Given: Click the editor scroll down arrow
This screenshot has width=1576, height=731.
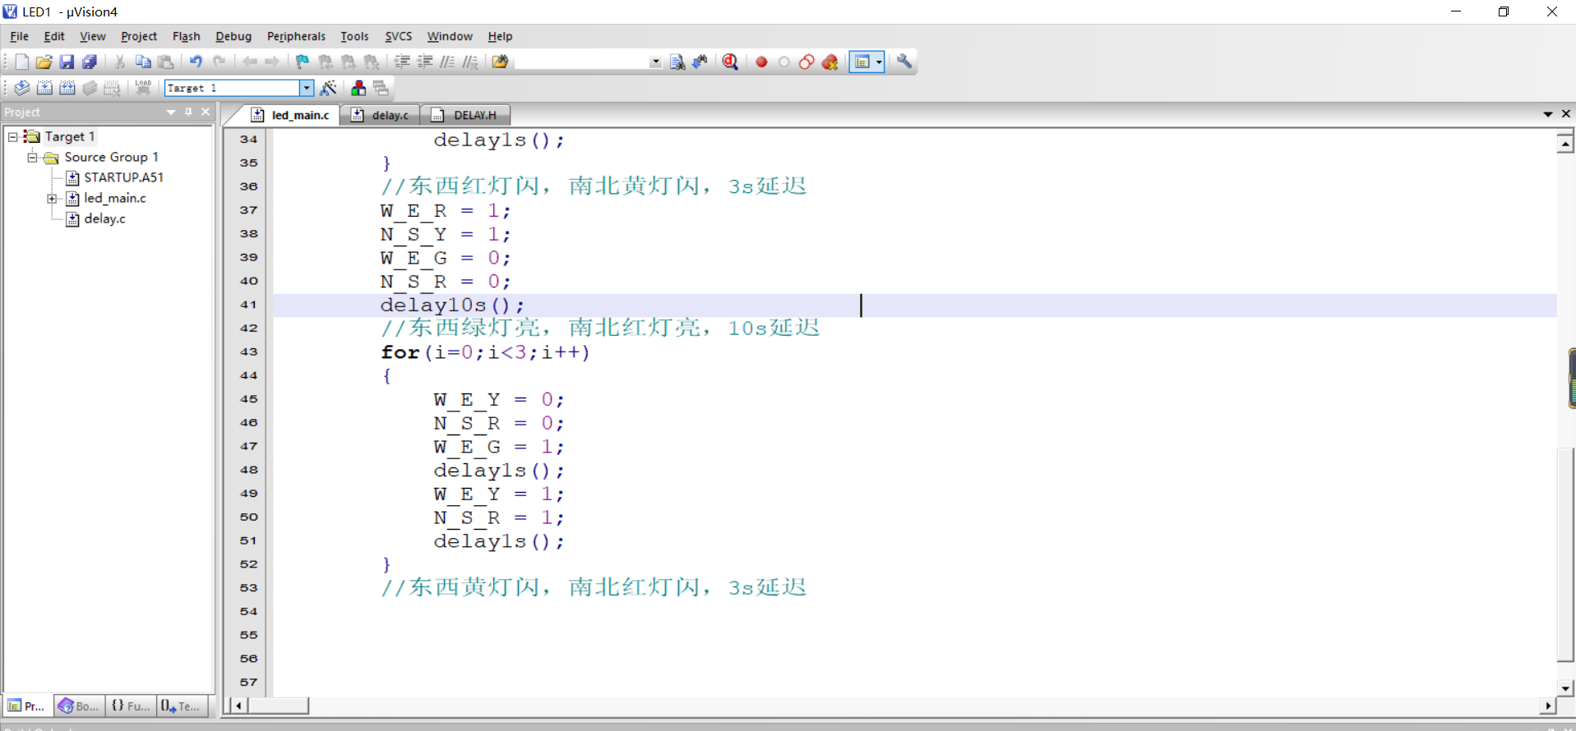Looking at the screenshot, I should click(1565, 688).
